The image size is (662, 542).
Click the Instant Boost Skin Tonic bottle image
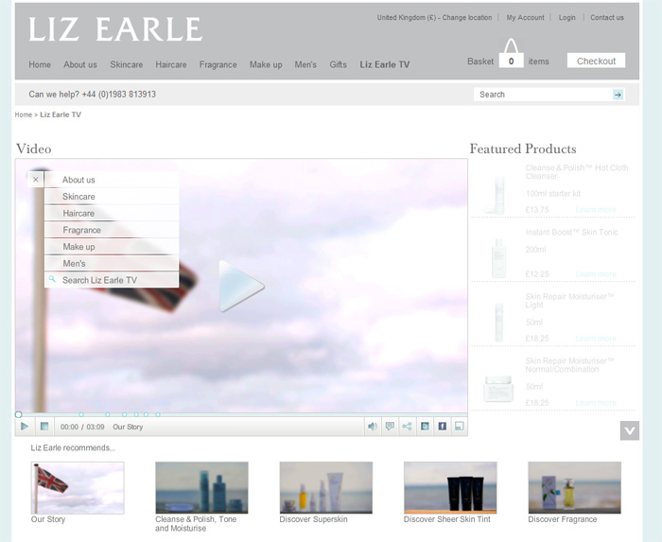pyautogui.click(x=498, y=258)
